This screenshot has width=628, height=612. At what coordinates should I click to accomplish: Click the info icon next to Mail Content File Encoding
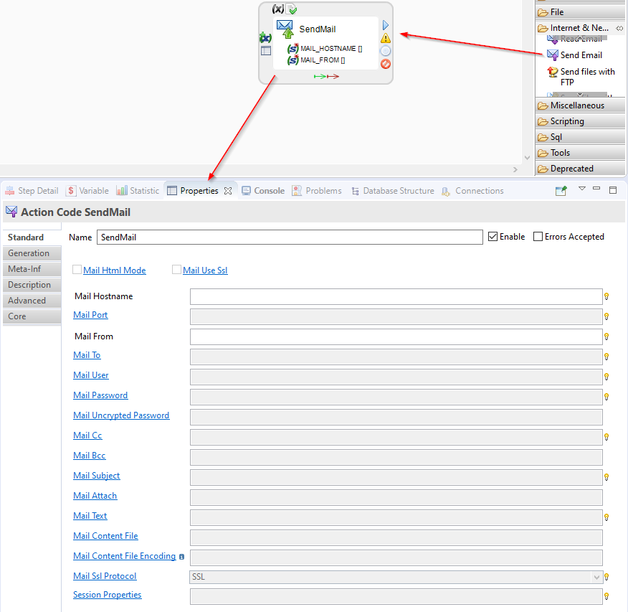(181, 557)
